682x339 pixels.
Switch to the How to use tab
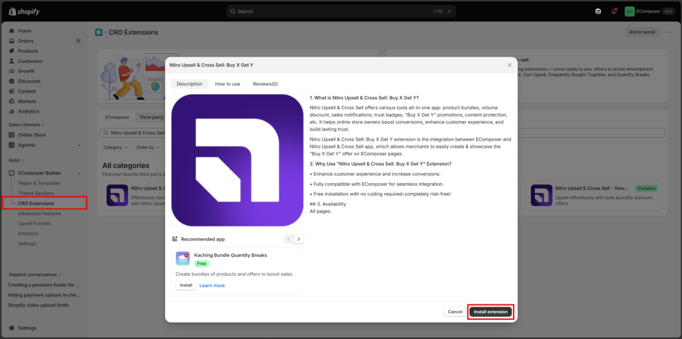click(x=228, y=84)
